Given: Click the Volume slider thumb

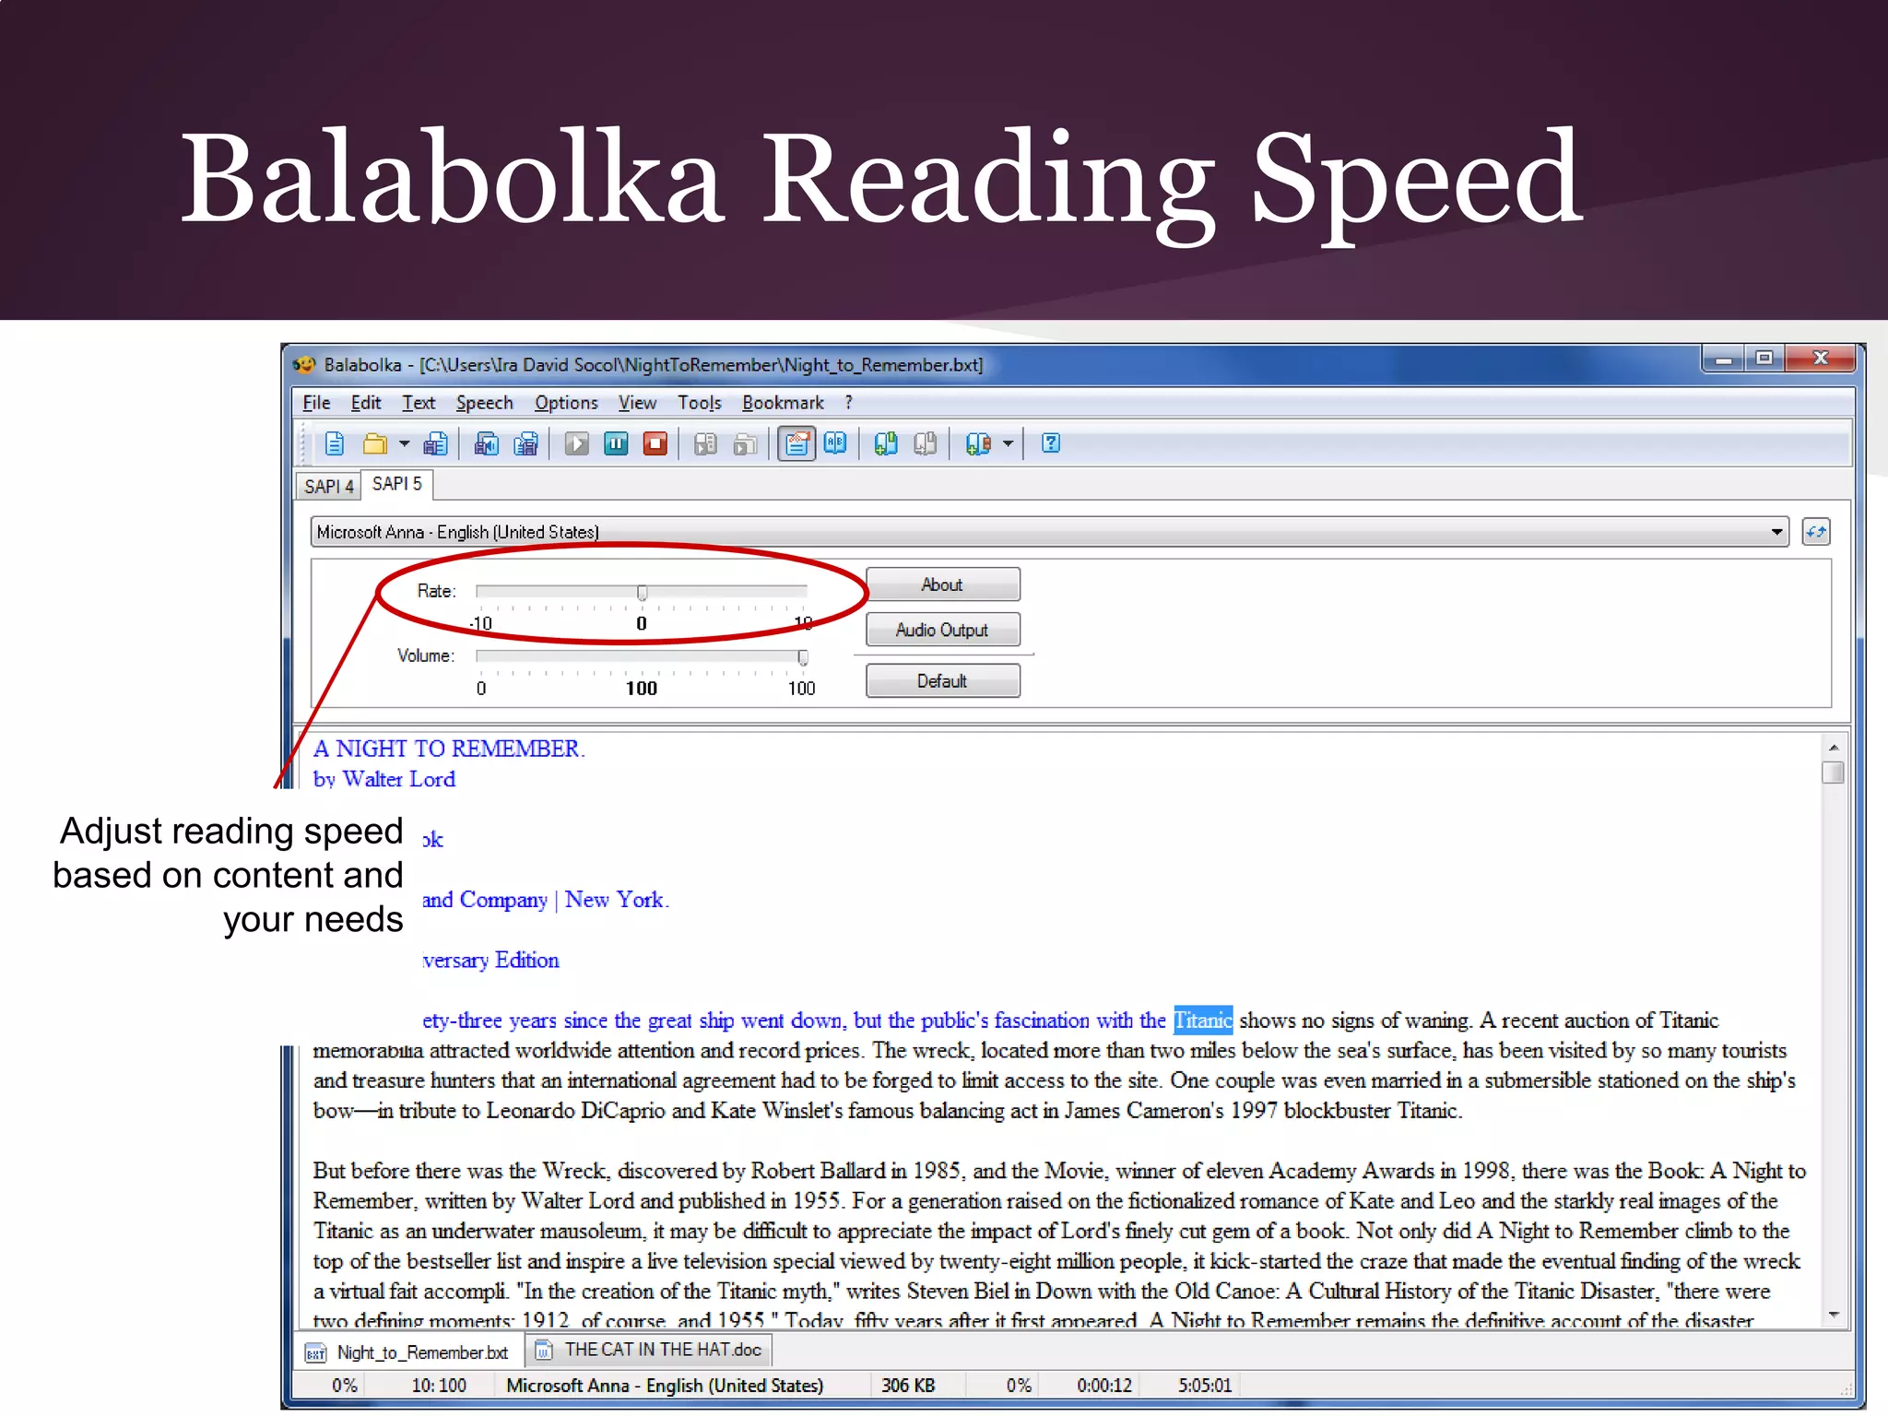Looking at the screenshot, I should click(x=803, y=657).
